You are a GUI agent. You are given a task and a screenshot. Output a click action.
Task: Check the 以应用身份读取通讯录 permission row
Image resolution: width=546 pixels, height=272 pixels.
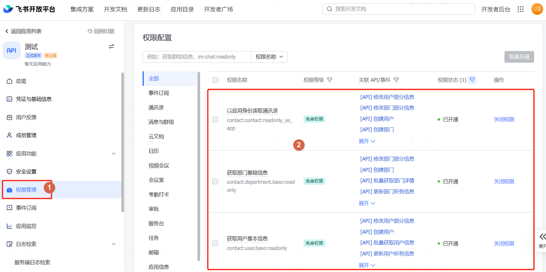click(x=215, y=119)
